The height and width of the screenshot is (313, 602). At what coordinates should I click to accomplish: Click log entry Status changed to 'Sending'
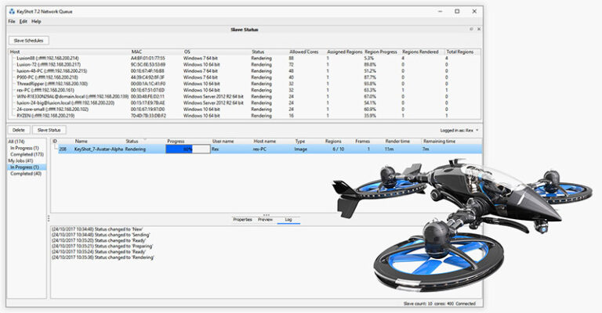coord(100,235)
